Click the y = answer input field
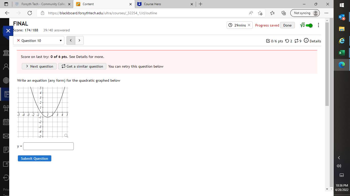350x196 pixels. pyautogui.click(x=48, y=146)
